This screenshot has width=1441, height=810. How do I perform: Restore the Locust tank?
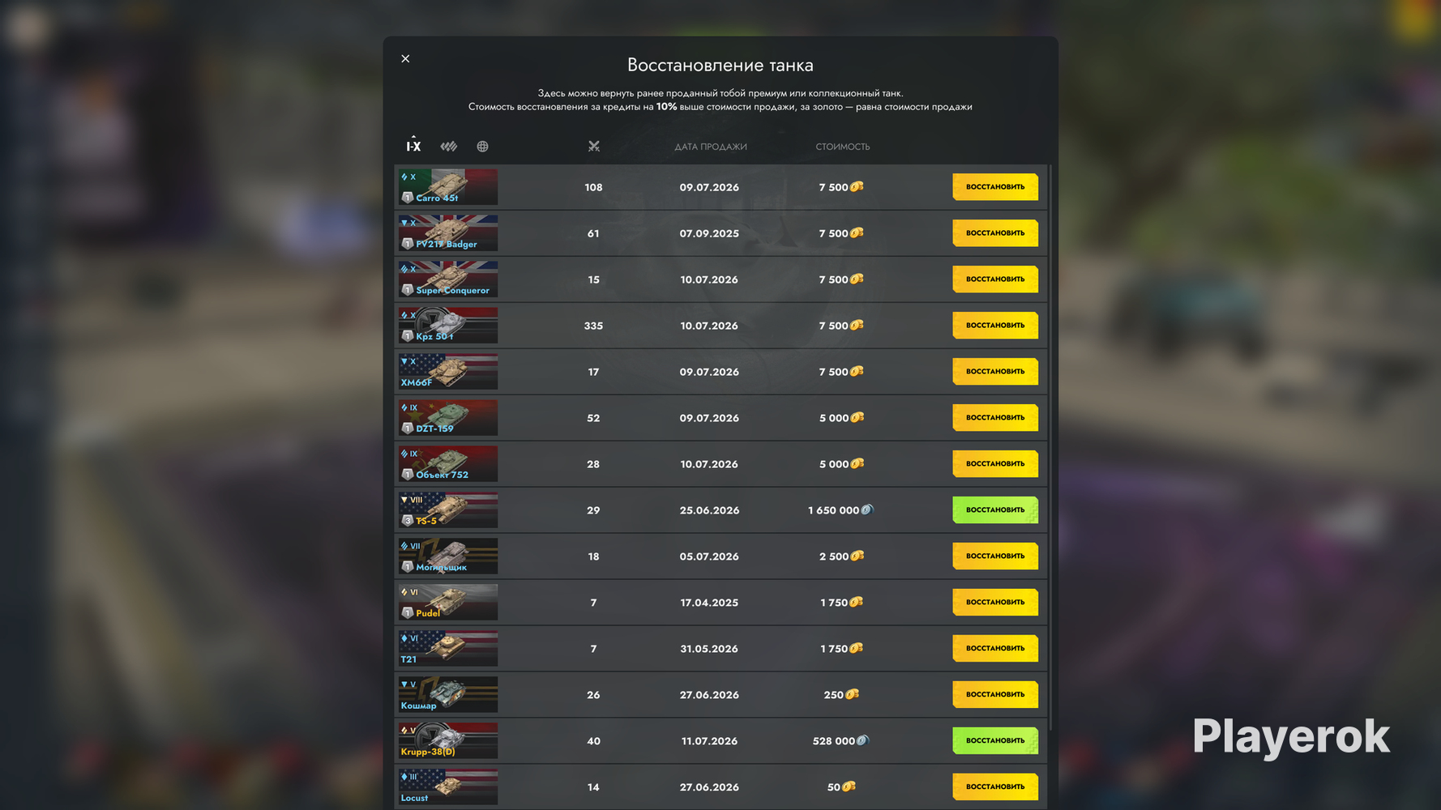coord(994,787)
